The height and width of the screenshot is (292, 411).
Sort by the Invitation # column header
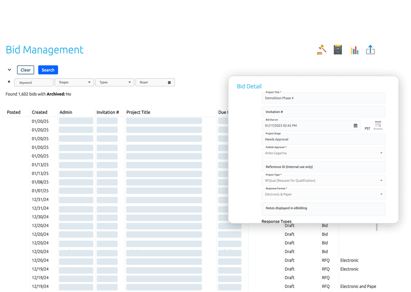pyautogui.click(x=108, y=112)
